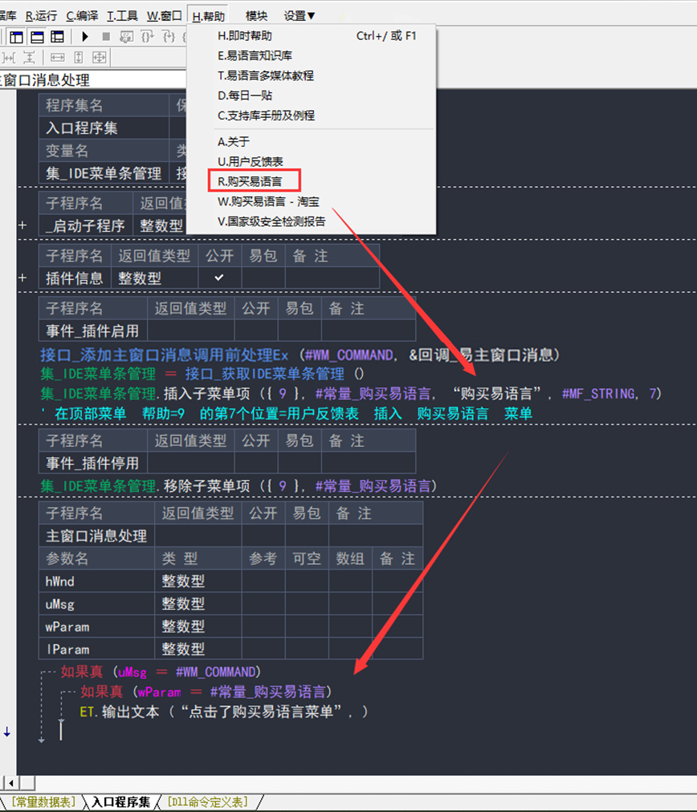Screen dimensions: 697x812
Task: Click the horizontal scrollbar left arrow
Action: pos(9,782)
